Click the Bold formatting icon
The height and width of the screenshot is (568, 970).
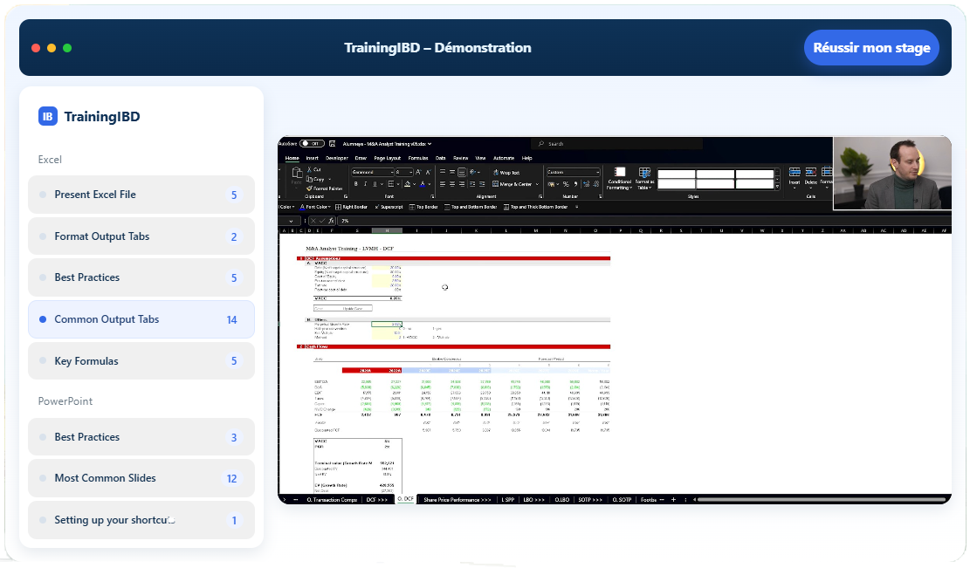pos(354,184)
